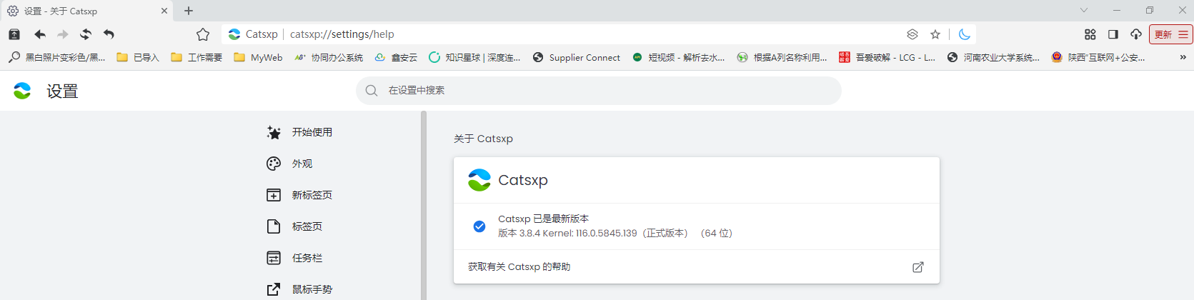This screenshot has width=1194, height=300.
Task: Toggle the side panel icon
Action: pyautogui.click(x=1113, y=34)
